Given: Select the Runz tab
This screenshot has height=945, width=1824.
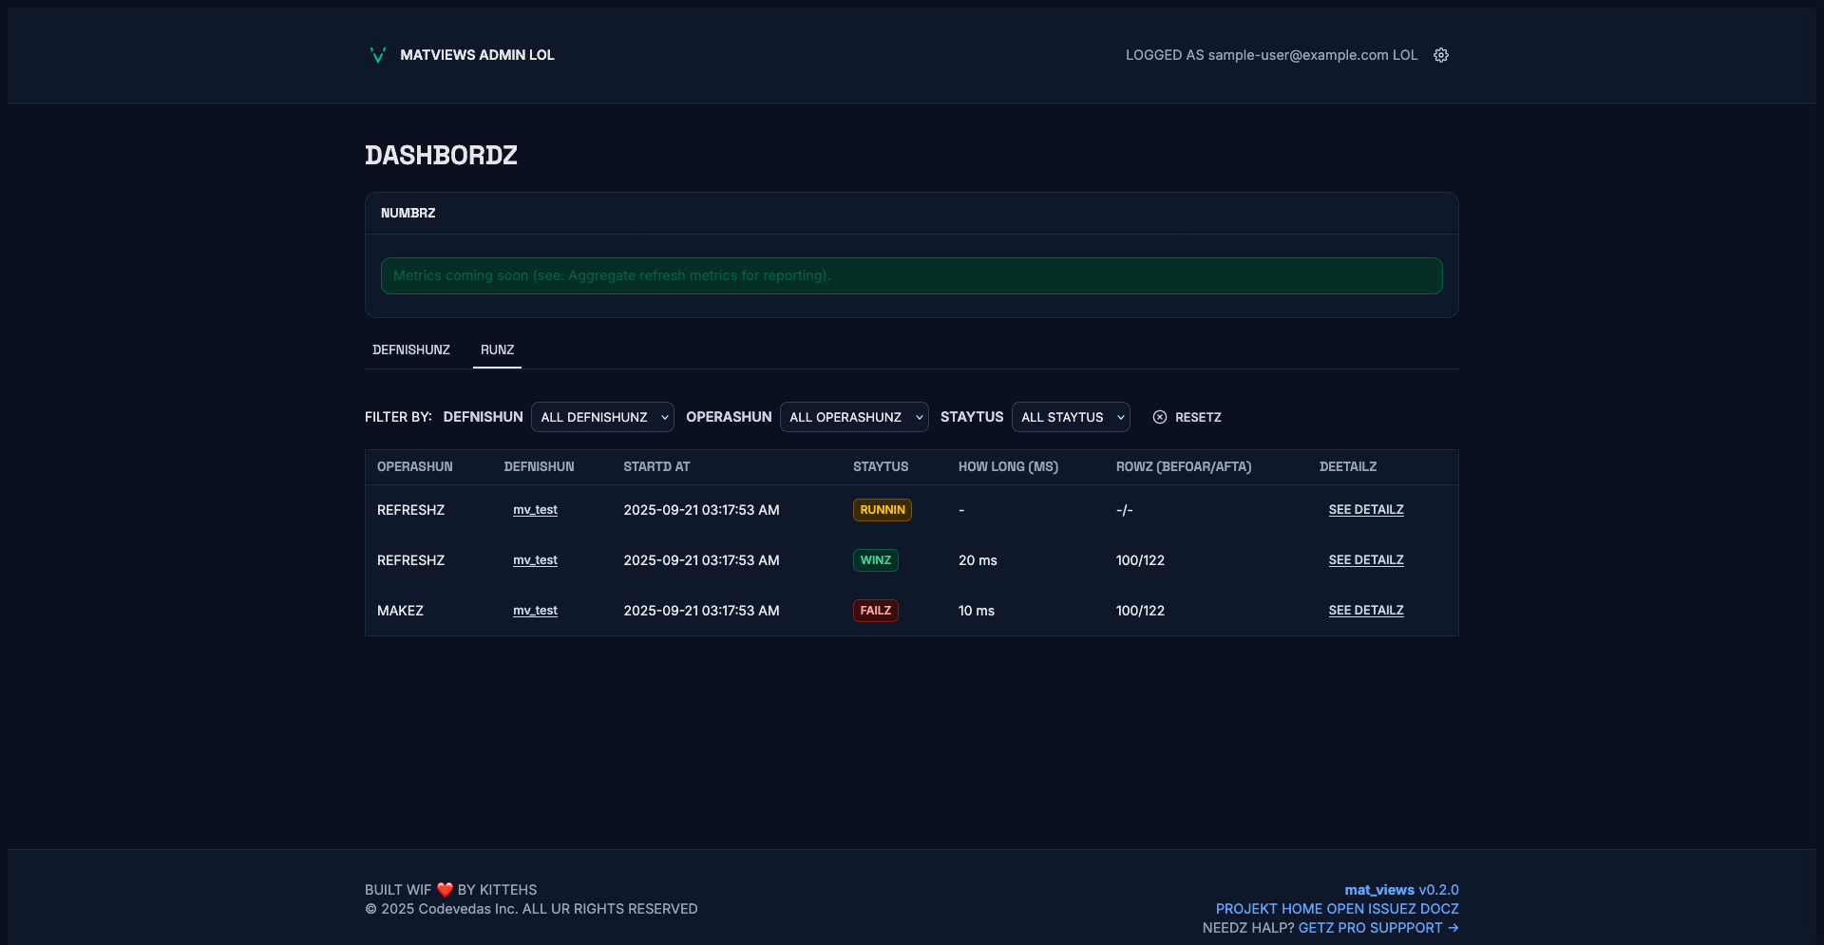Looking at the screenshot, I should [497, 350].
